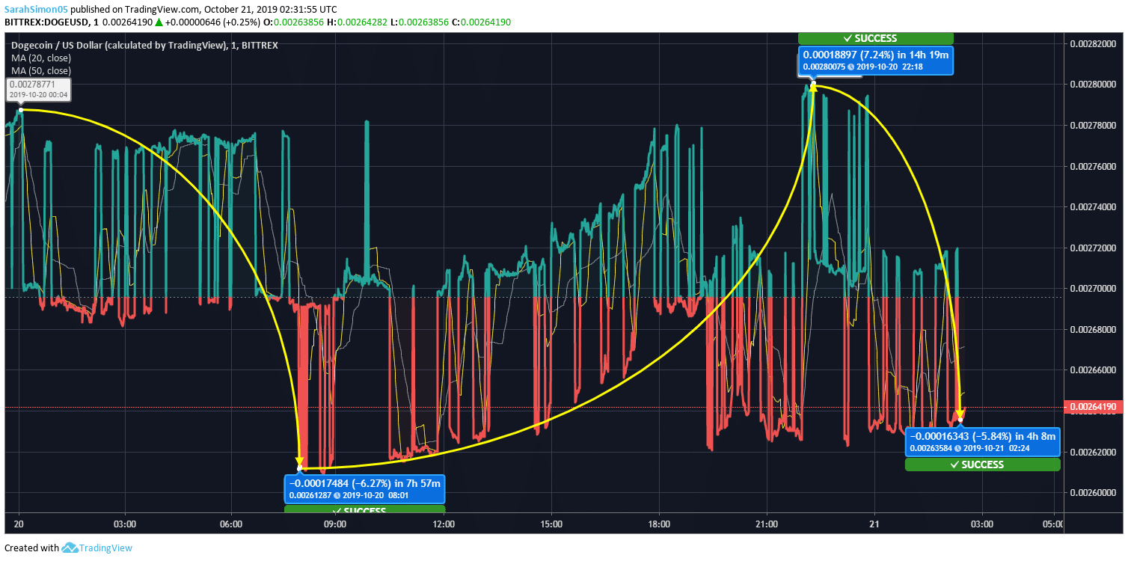
Task: Open the SarahSimon05 author profile link
Action: pos(36,10)
